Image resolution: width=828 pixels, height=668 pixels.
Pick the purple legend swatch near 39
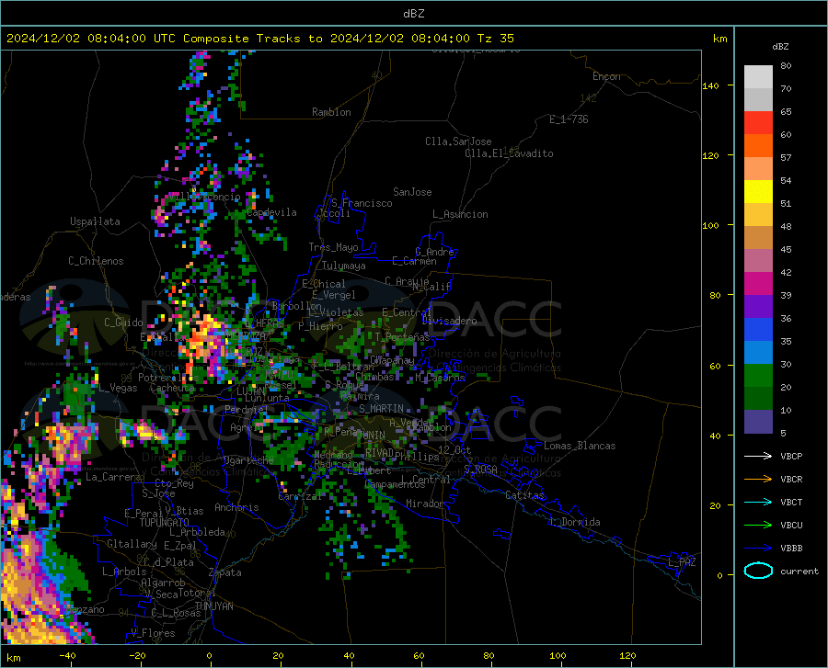[x=758, y=307]
